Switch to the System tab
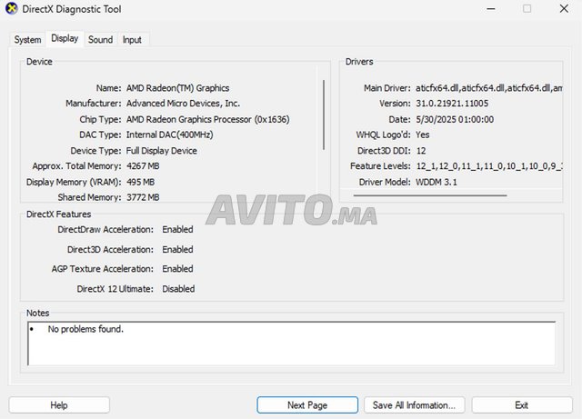Screen dimensions: 582x419 point(27,40)
